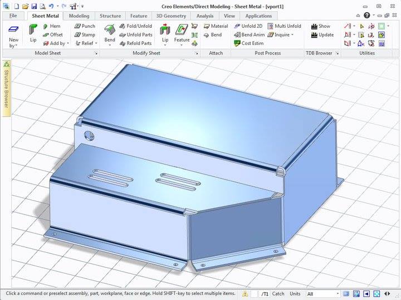Click the Save icon in quick access toolbar

[34, 6]
